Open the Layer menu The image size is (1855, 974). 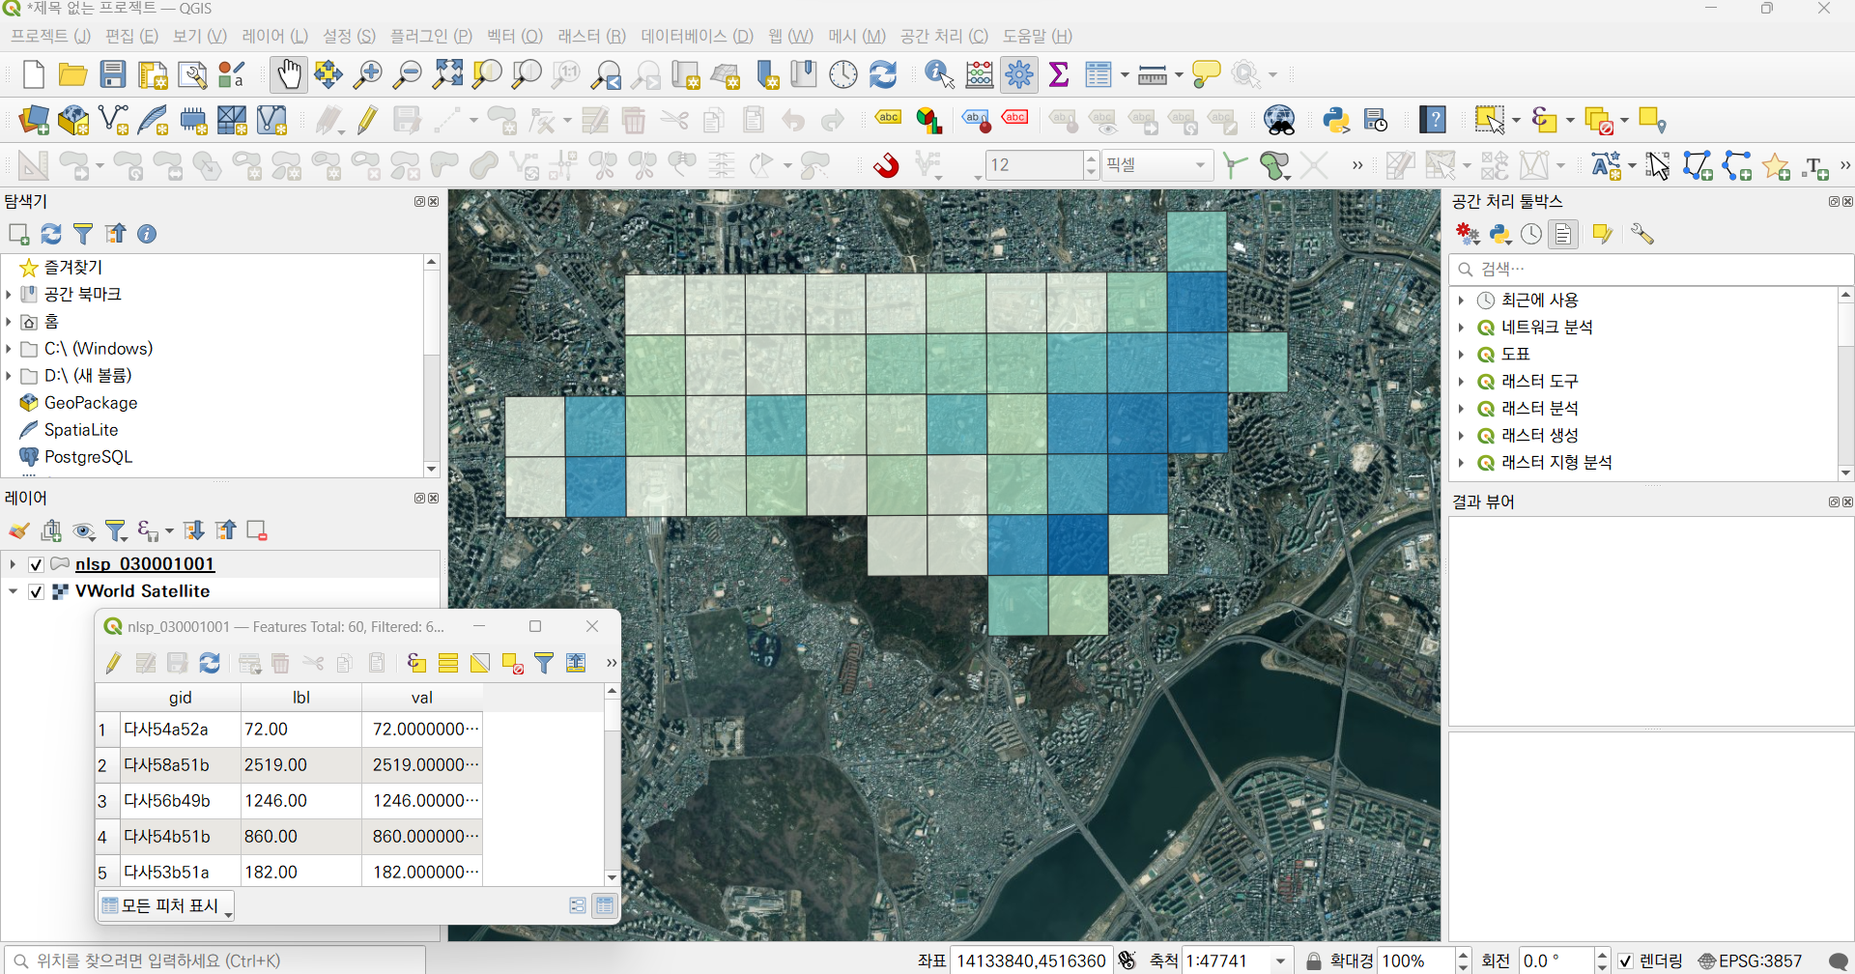click(x=274, y=36)
